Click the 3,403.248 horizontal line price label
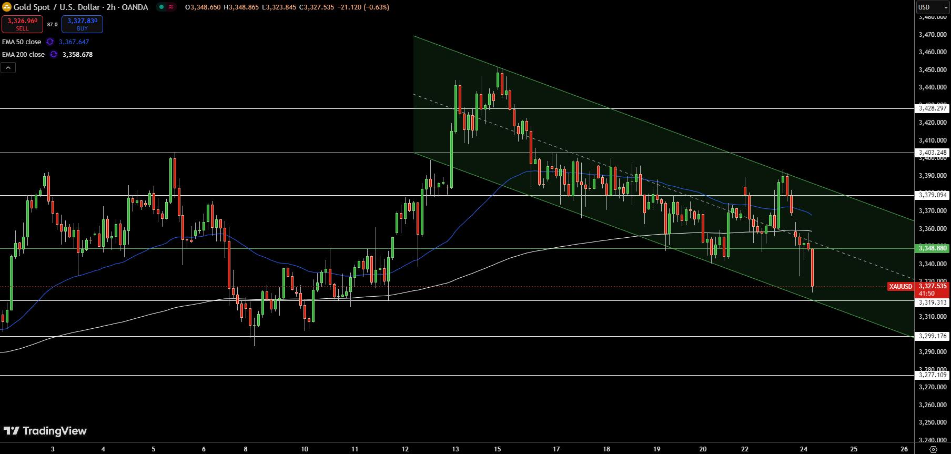Viewport: 951px width, 454px height. (x=932, y=153)
